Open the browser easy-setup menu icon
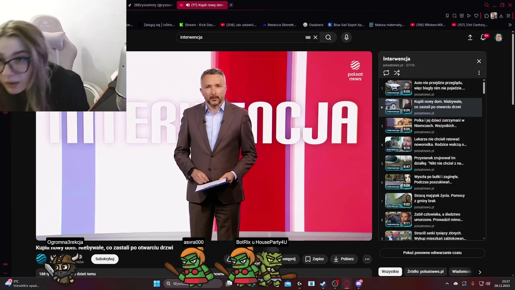Viewport: 515px width, 290px height. pos(509,16)
